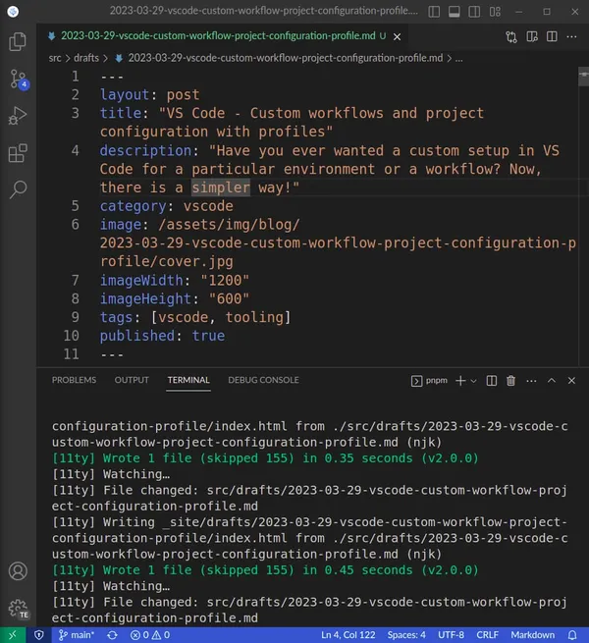Screen dimensions: 589x643
Task: Switch to the Problems panel tab
Action: coord(75,380)
